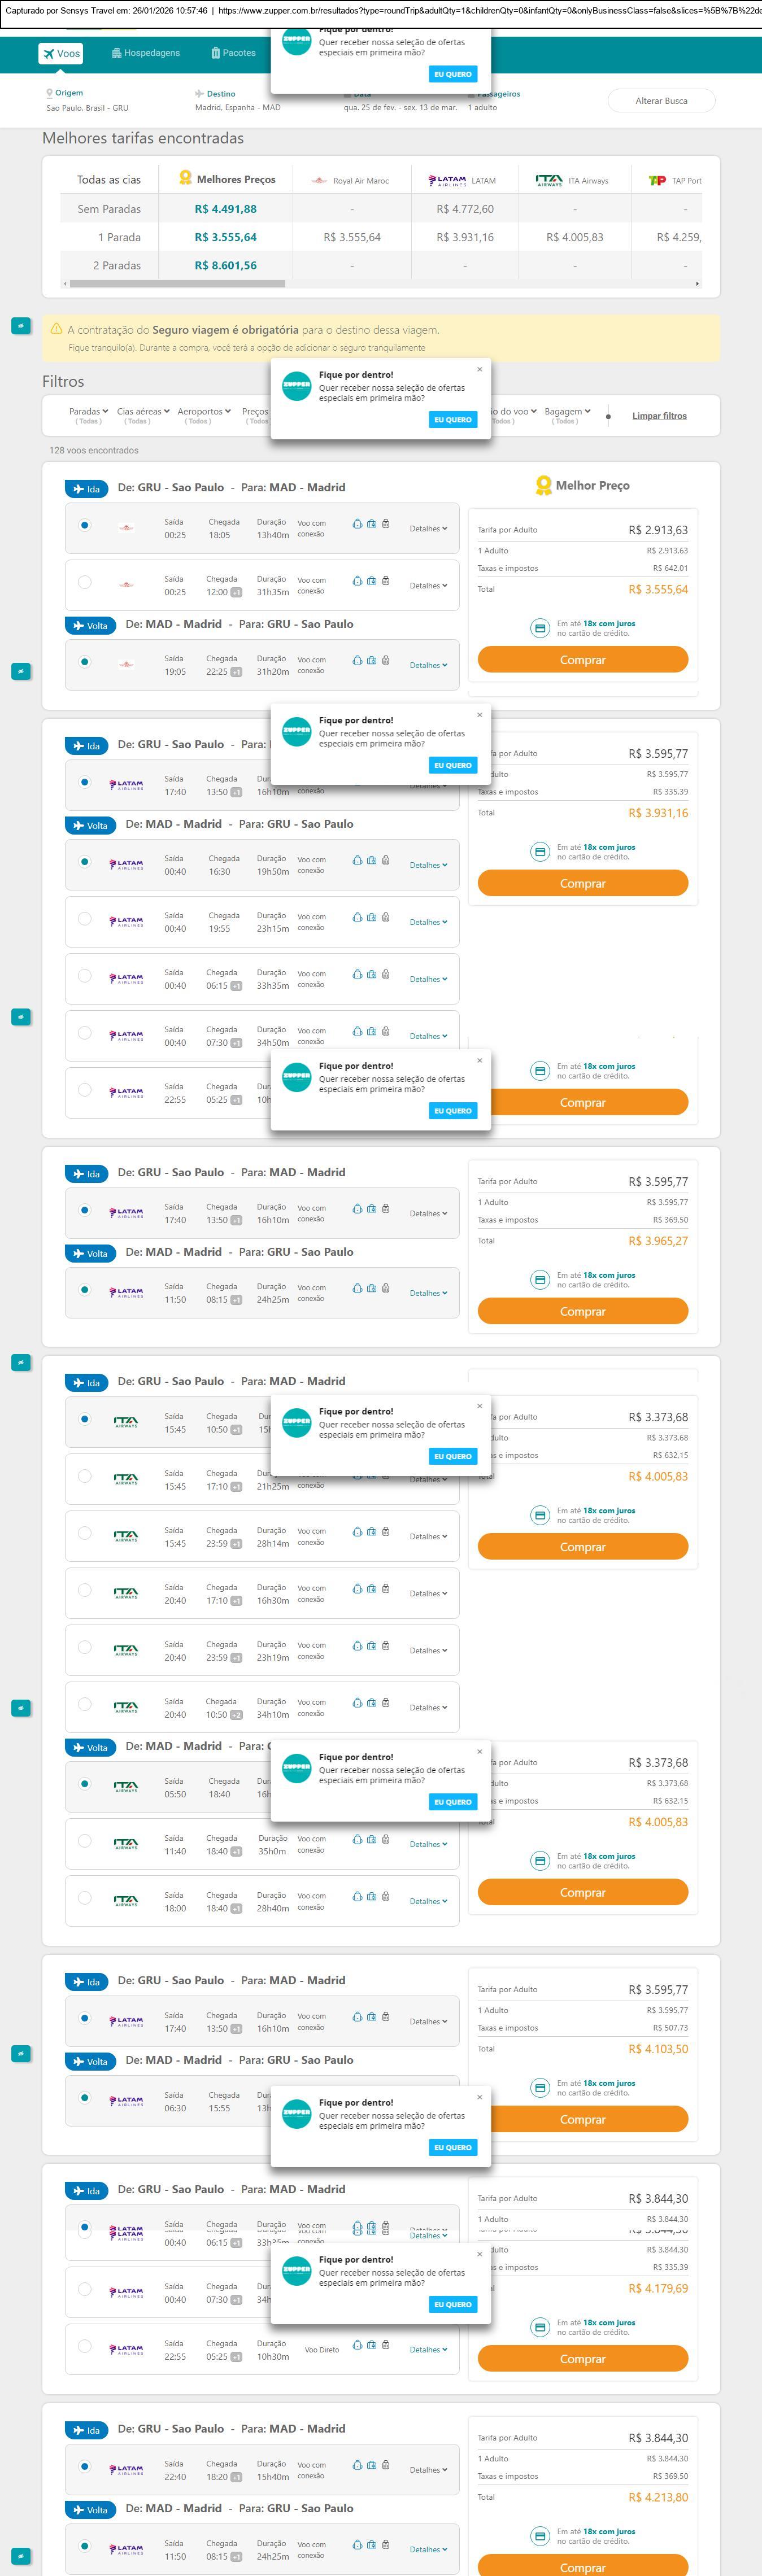Choose ITA outbound departing 20:40 with 16h30m duration
This screenshot has width=762, height=2576.
coord(84,1590)
